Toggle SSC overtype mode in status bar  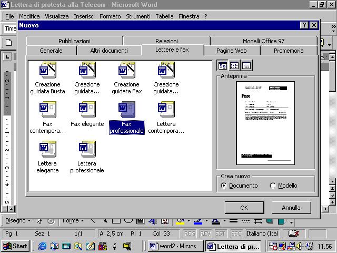click(x=236, y=233)
